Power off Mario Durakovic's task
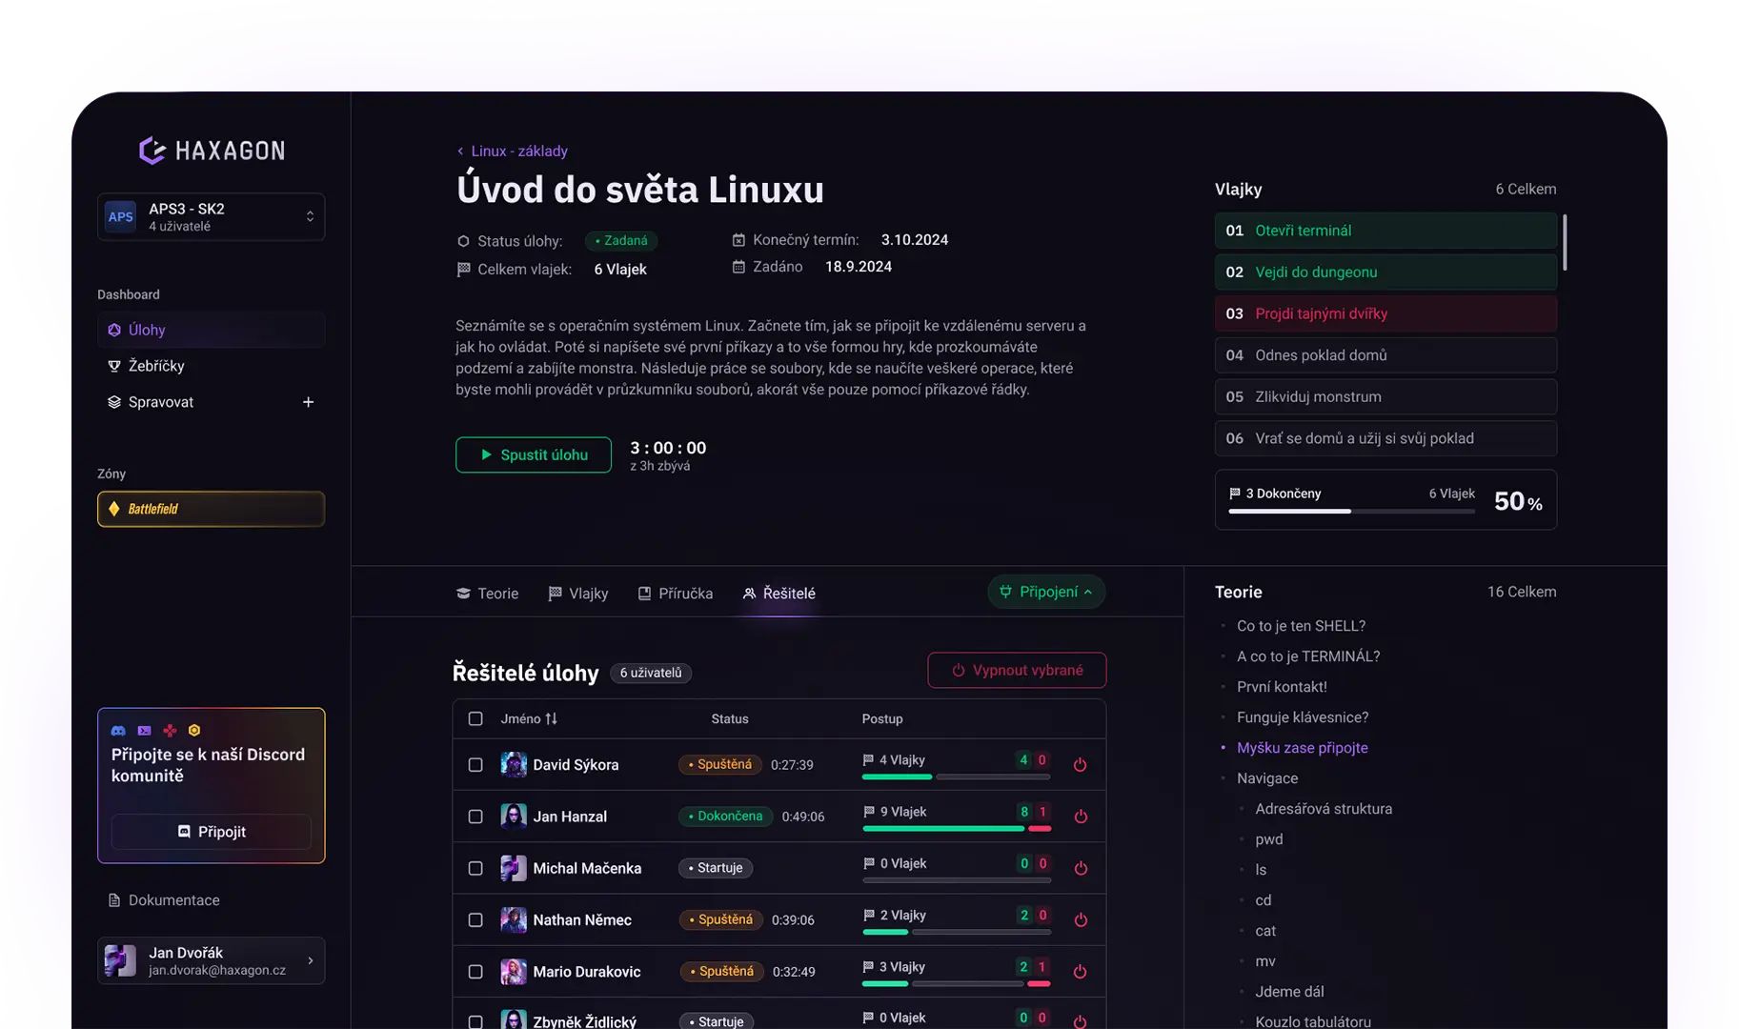 pos(1080,972)
